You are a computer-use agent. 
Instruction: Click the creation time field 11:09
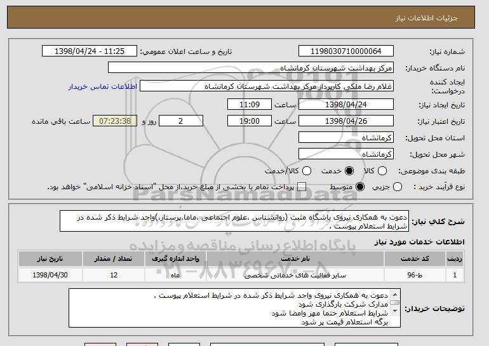click(250, 104)
